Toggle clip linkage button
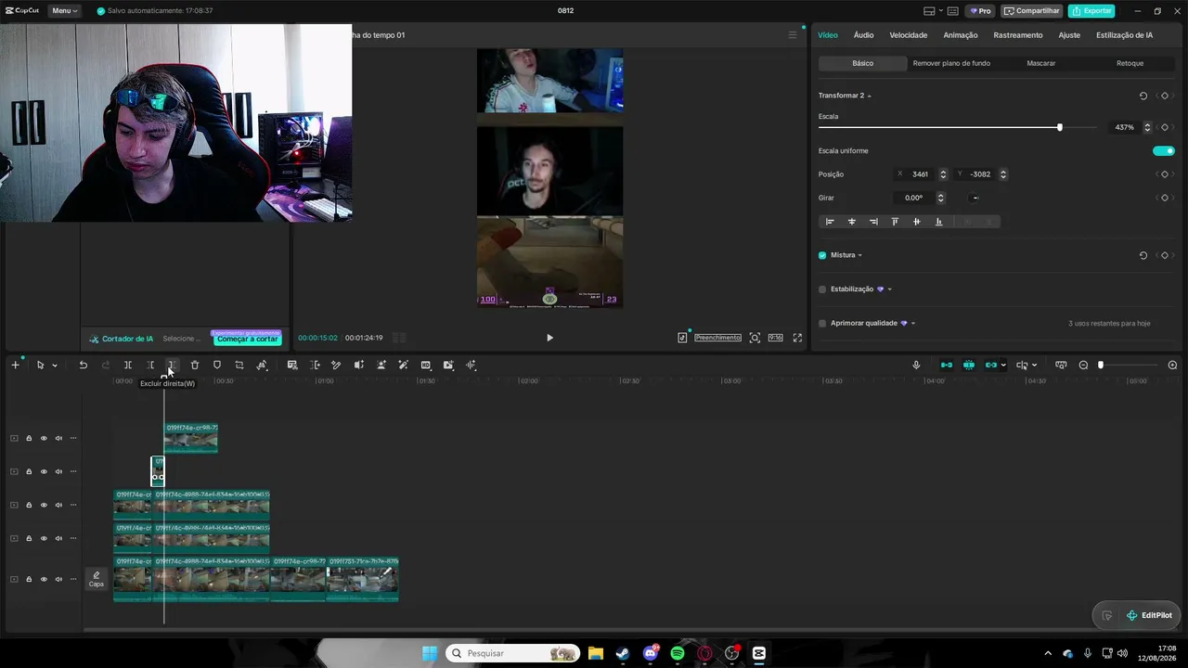1188x668 pixels. point(991,366)
